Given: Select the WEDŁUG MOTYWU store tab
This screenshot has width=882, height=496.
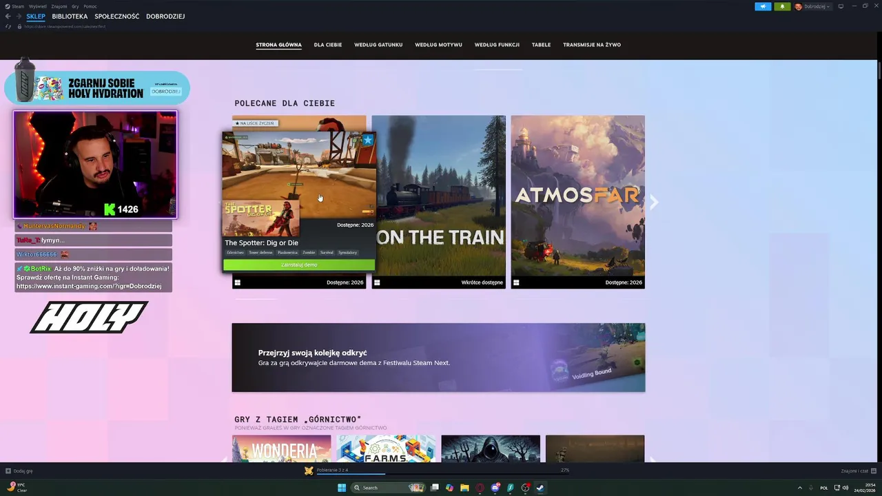Looking at the screenshot, I should 438,45.
